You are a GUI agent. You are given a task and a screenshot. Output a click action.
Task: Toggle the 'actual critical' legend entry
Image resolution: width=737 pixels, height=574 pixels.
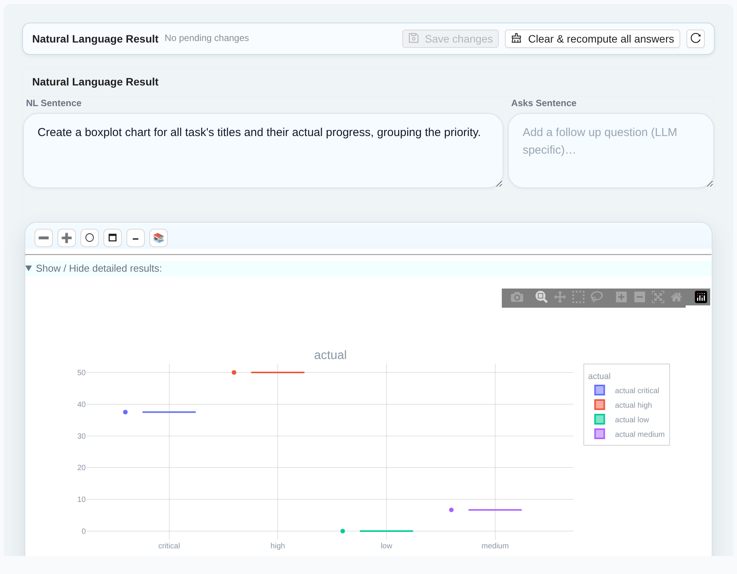627,390
